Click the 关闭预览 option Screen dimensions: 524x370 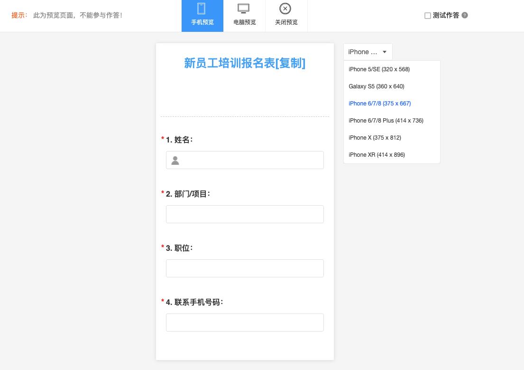286,16
